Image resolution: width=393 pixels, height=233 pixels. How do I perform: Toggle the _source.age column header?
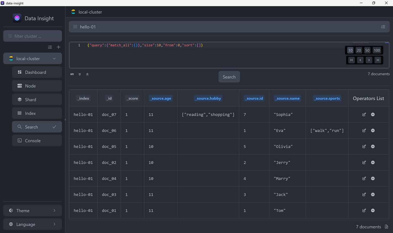coord(161,98)
